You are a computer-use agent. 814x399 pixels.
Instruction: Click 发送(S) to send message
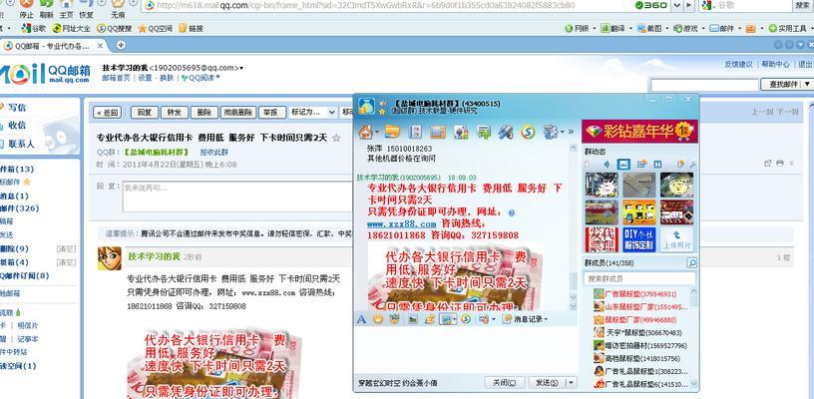coord(547,383)
